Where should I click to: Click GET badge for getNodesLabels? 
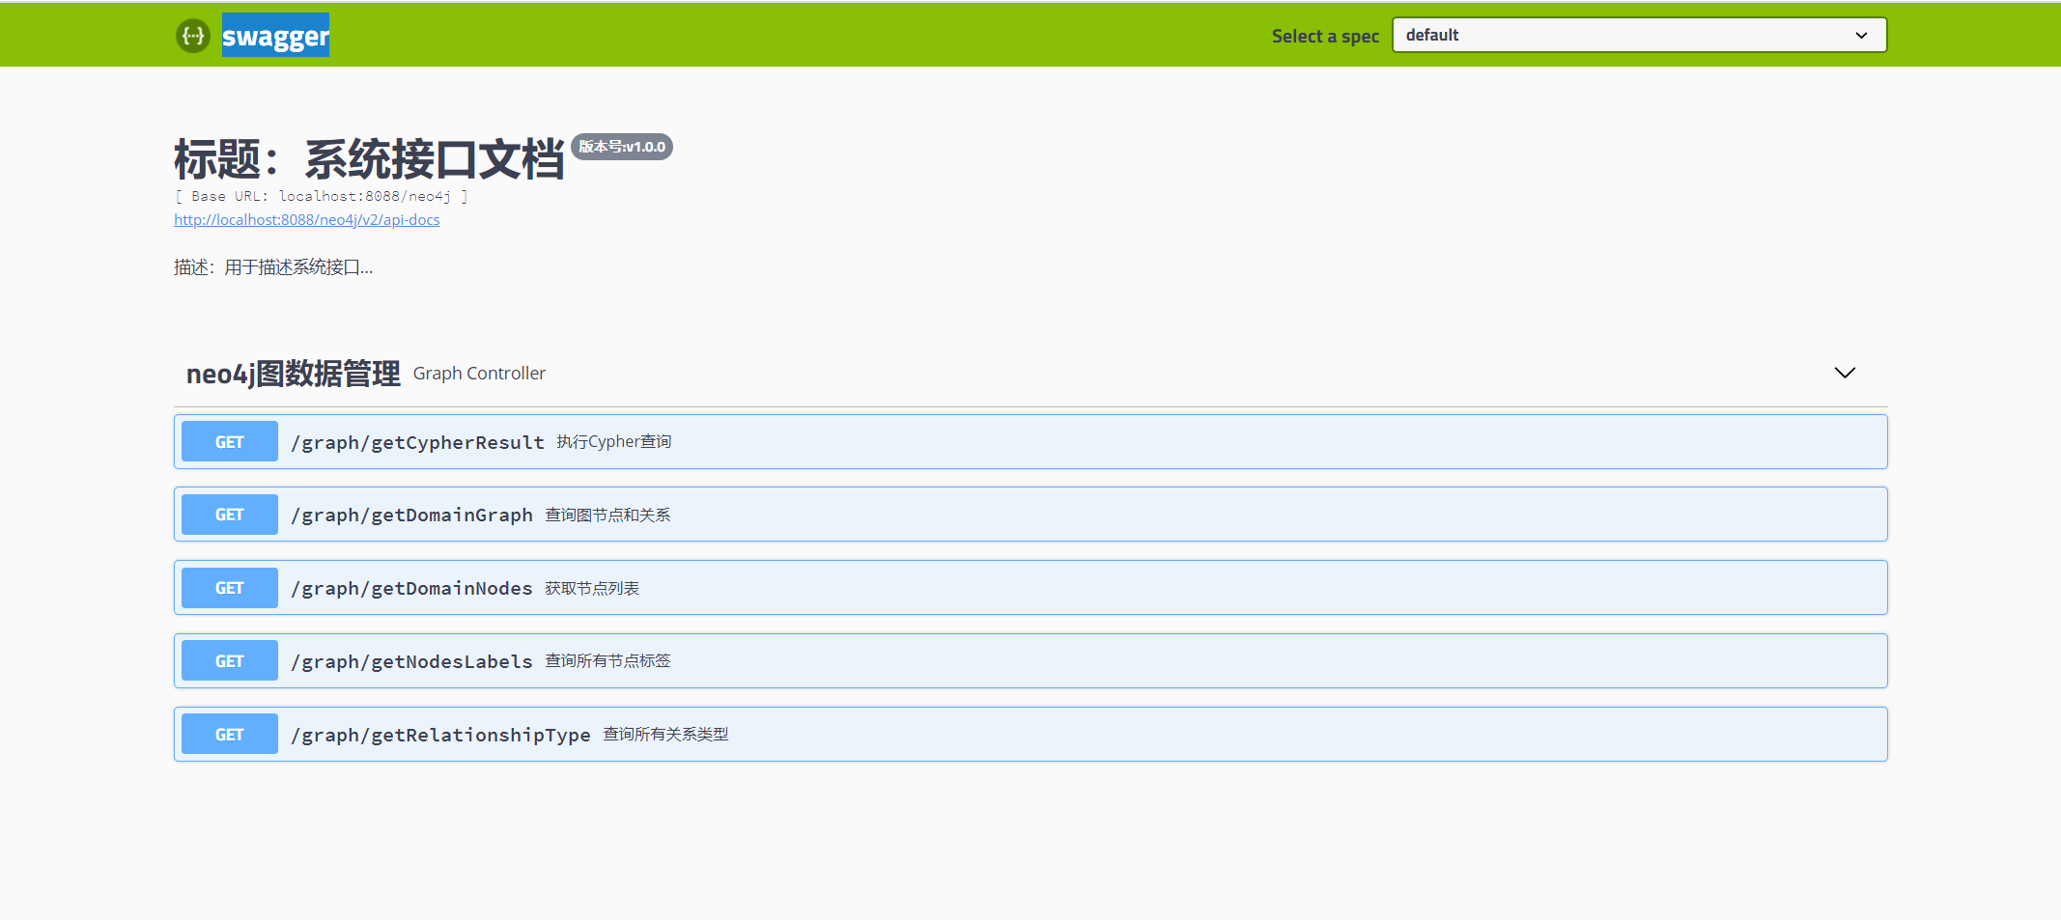pyautogui.click(x=230, y=661)
